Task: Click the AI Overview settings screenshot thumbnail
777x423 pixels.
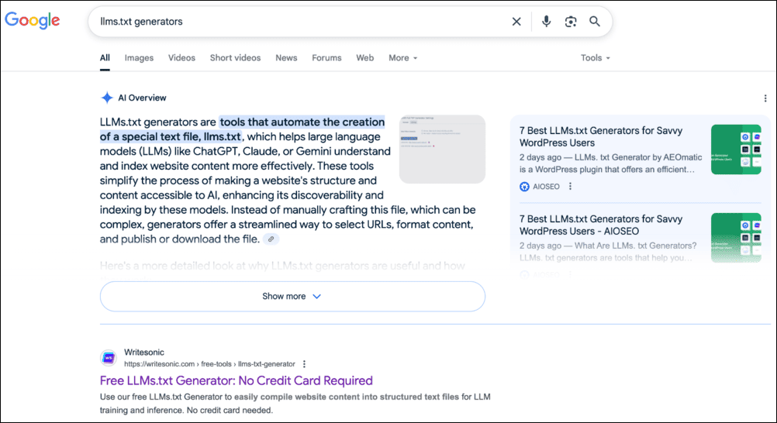Action: pos(442,149)
